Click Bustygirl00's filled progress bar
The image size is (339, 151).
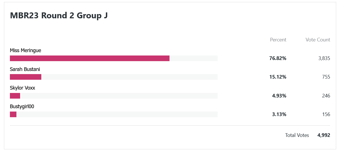13,114
